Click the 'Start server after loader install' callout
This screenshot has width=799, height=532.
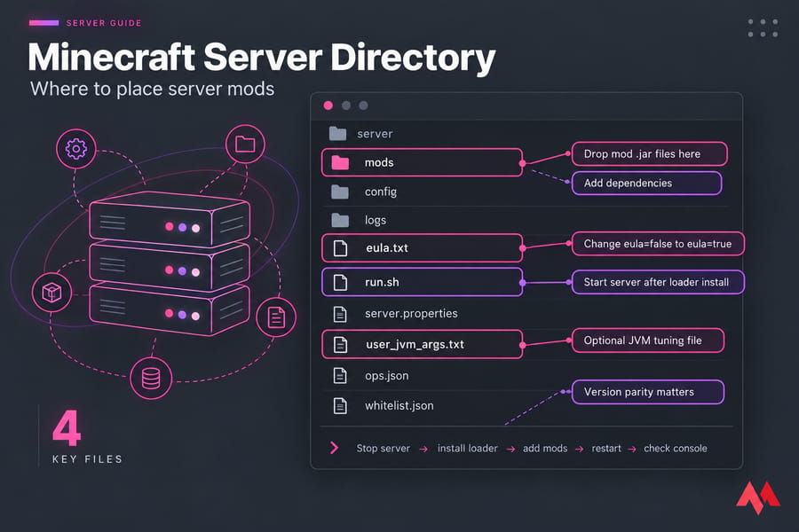pyautogui.click(x=658, y=283)
